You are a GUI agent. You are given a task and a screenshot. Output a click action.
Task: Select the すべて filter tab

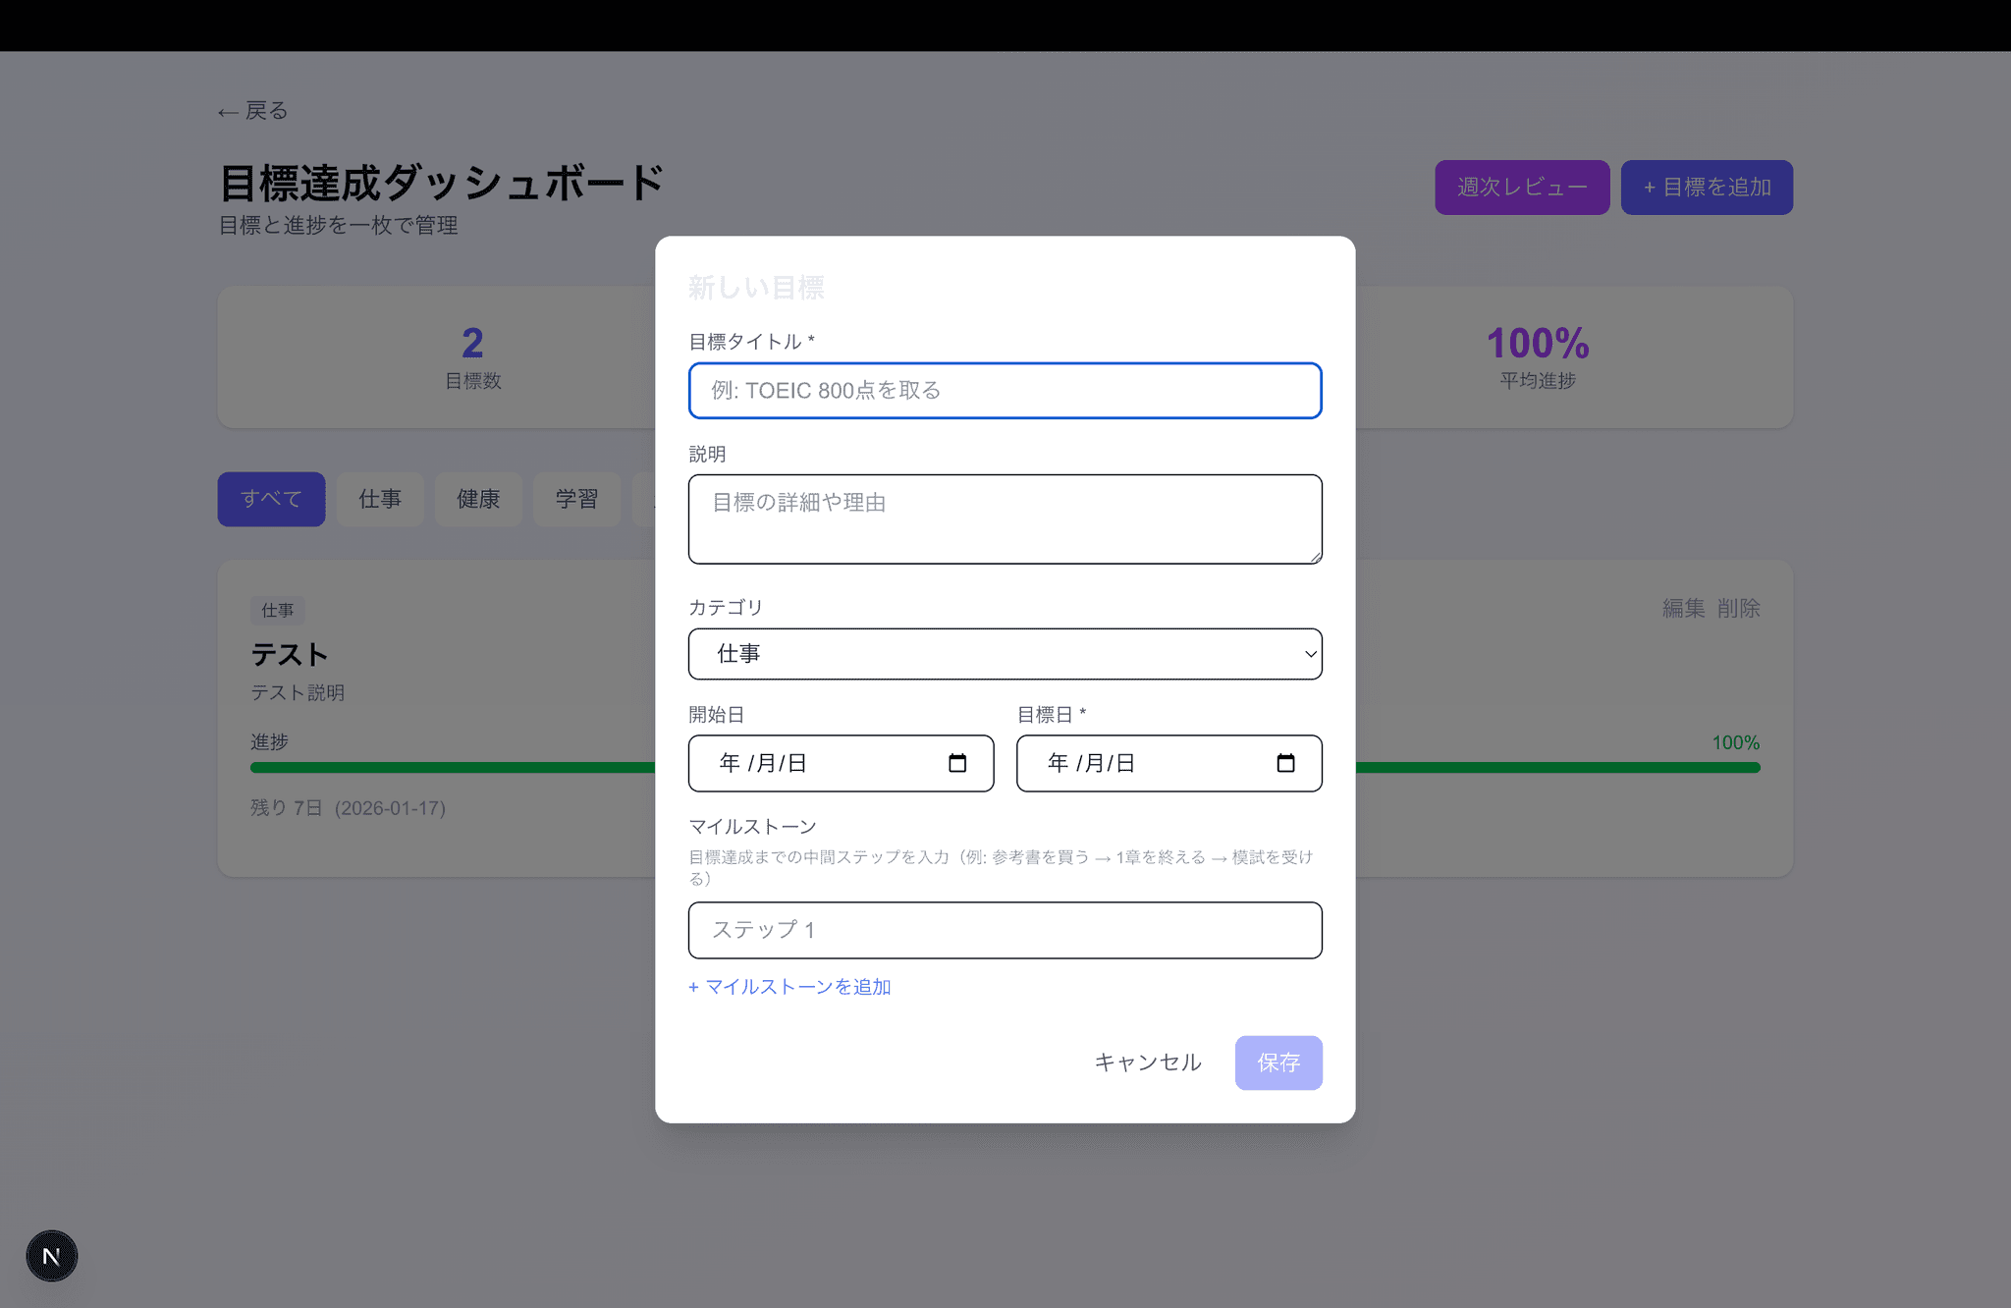[x=271, y=499]
